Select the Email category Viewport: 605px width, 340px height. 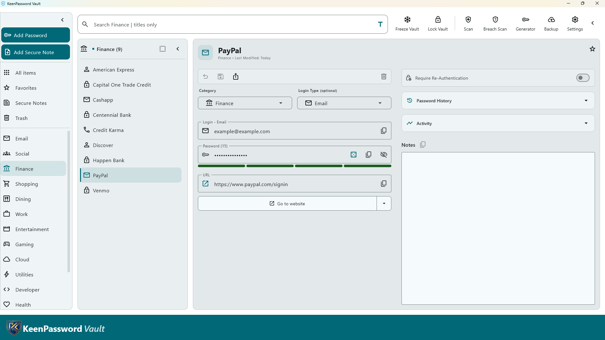tap(33, 139)
